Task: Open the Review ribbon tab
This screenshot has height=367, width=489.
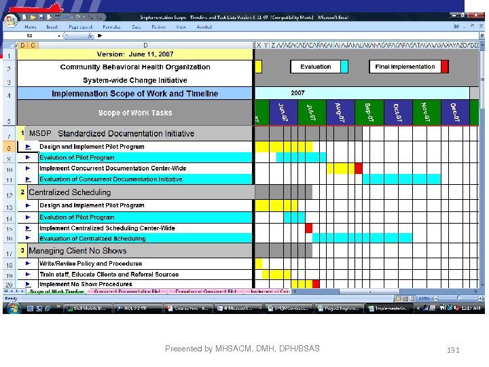Action: 158,27
